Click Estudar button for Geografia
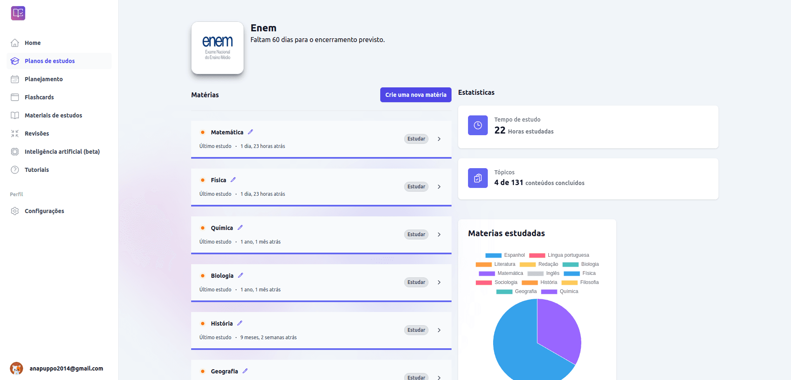 (x=416, y=377)
